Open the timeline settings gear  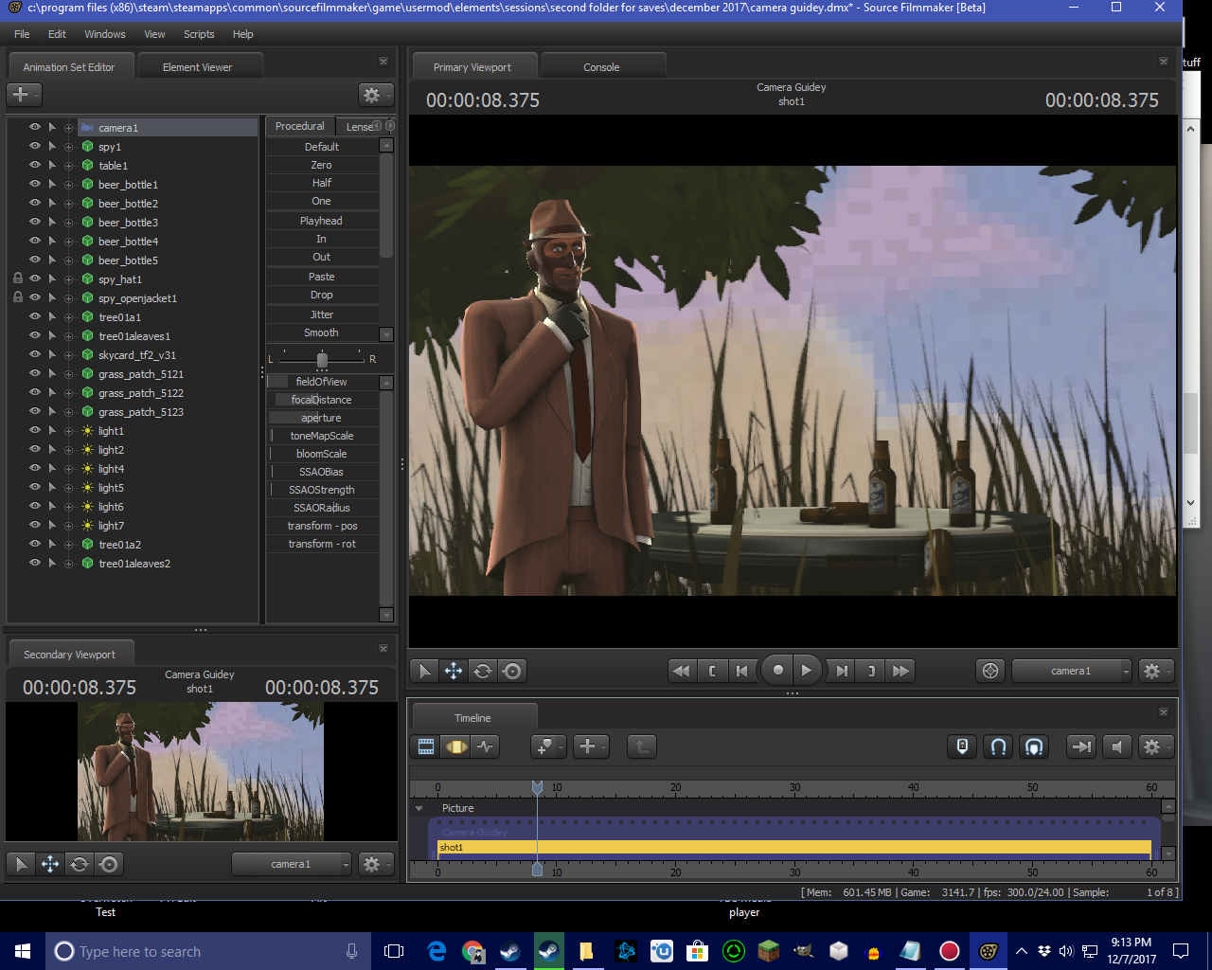tap(1151, 746)
